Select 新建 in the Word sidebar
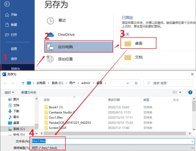 pos(11,25)
